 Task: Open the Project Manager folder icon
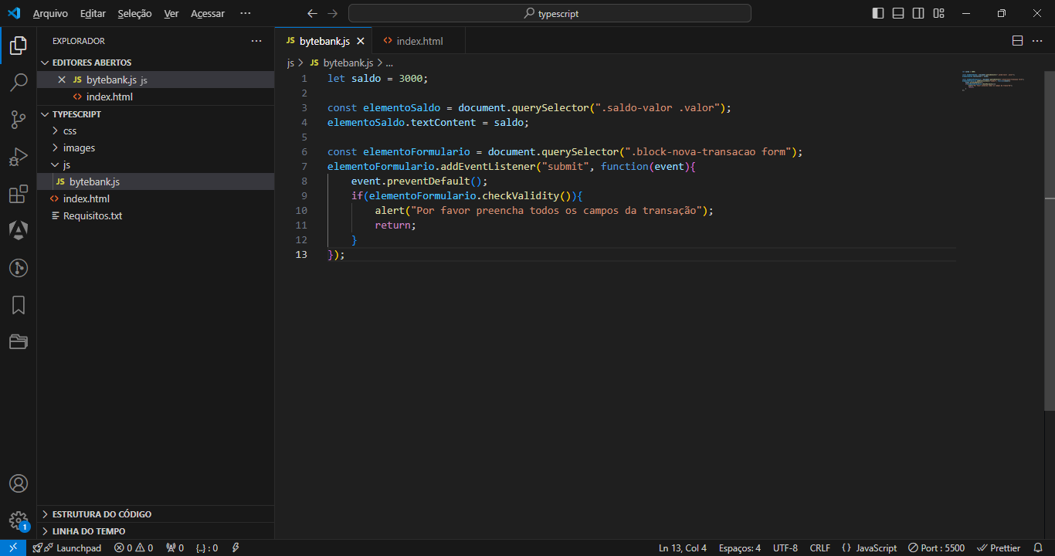click(19, 341)
